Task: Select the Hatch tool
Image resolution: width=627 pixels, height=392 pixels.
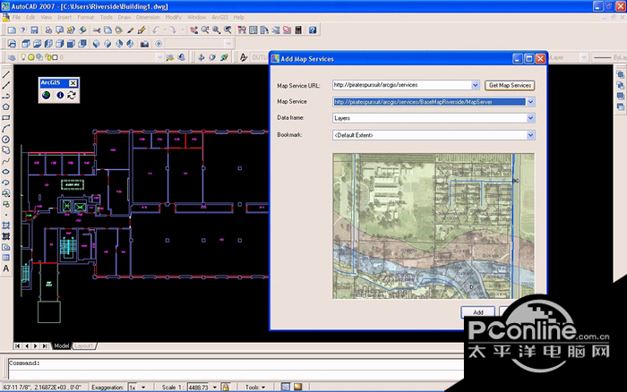Action: tap(6, 226)
